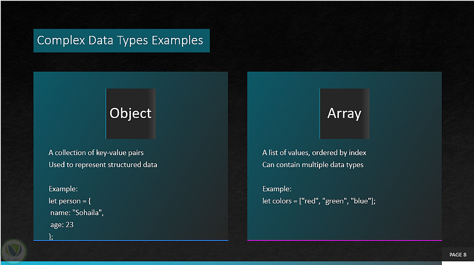The width and height of the screenshot is (474, 265).
Task: Click the text "A collection of key-value pairs"
Action: tap(96, 152)
